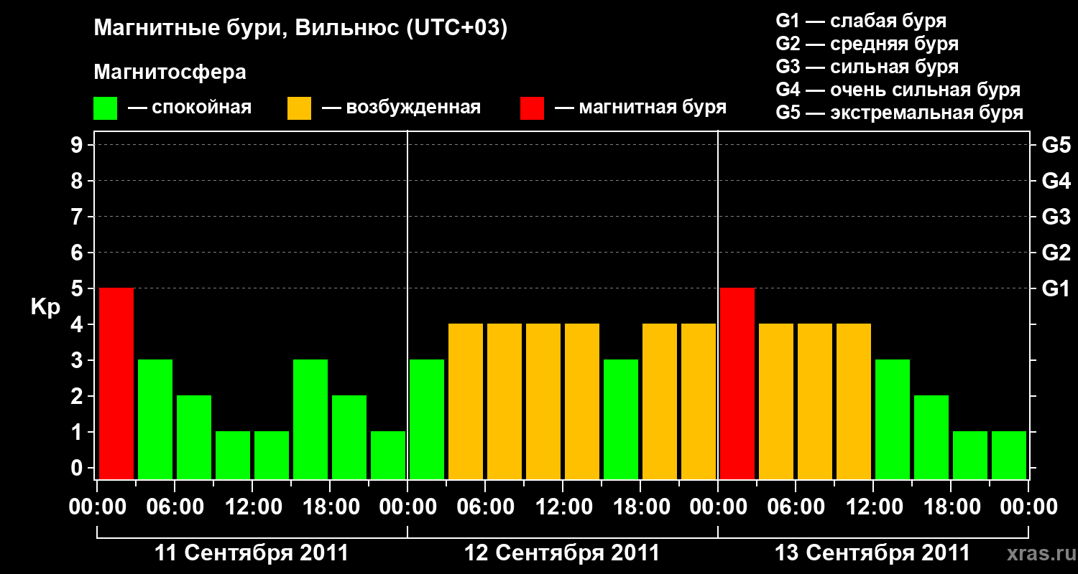1078x574 pixels.
Task: Click the 12:00–15:00 green bar on 13 September
Action: coord(893,420)
